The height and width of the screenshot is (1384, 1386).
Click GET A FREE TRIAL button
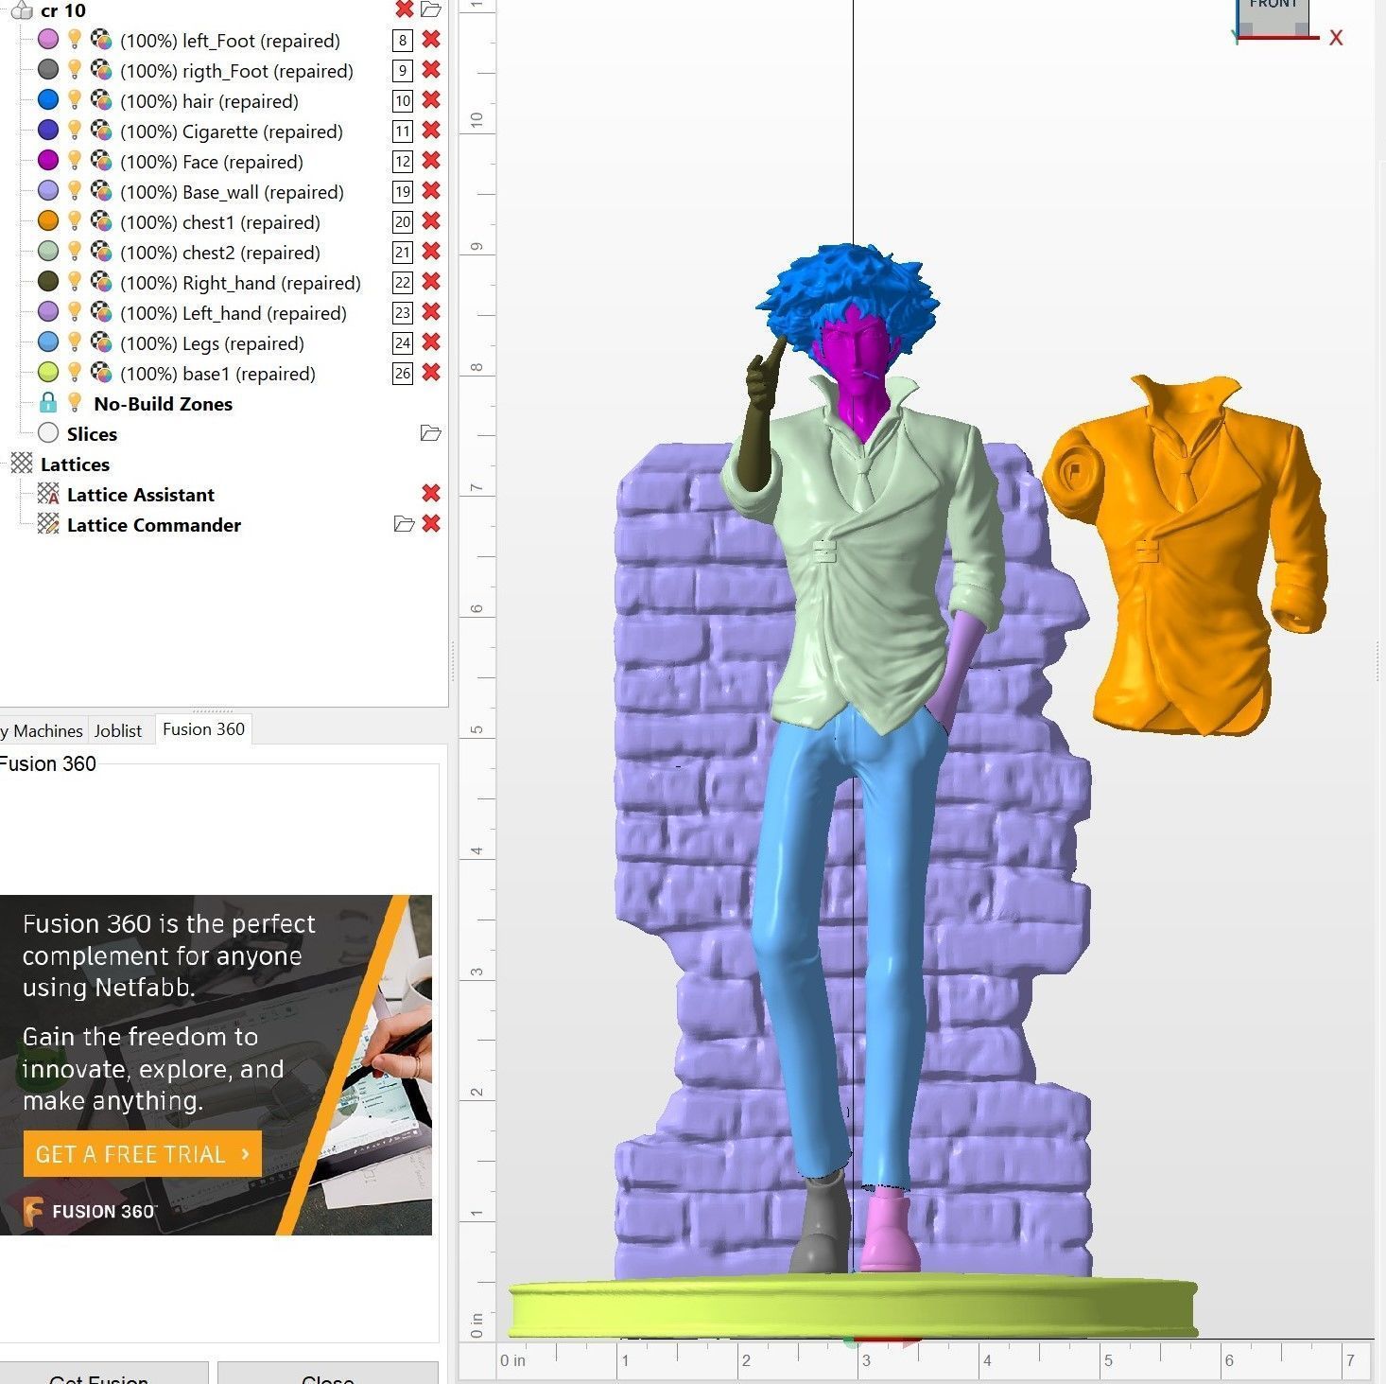(142, 1154)
